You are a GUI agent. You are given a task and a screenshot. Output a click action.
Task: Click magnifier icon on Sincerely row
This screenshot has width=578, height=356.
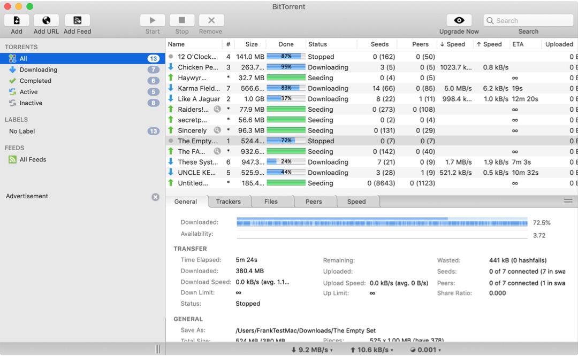click(217, 130)
